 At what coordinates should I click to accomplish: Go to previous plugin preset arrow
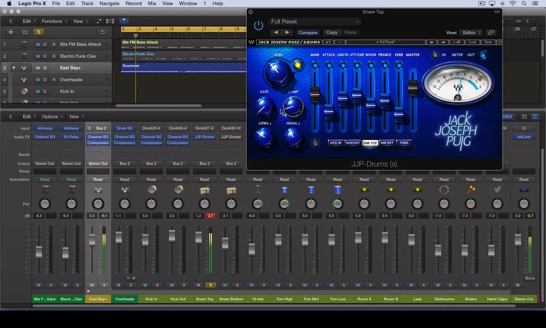(276, 32)
